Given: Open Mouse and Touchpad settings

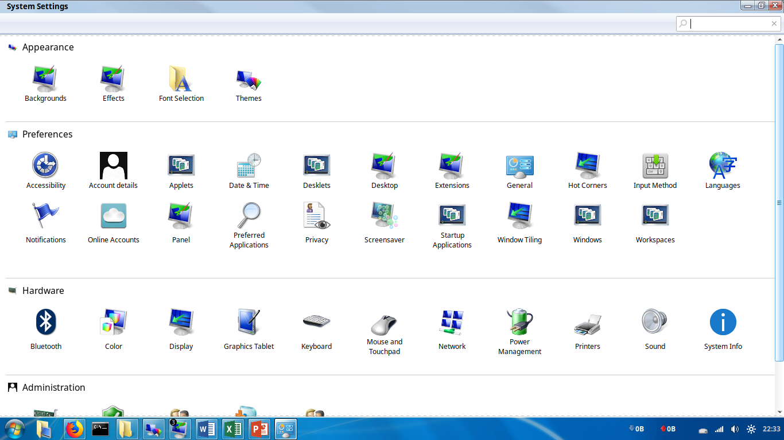Looking at the screenshot, I should pos(385,333).
